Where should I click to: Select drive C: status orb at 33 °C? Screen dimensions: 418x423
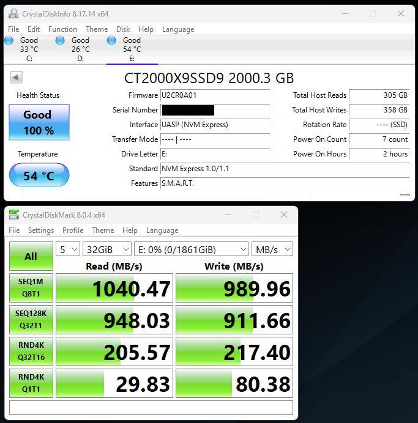[x=9, y=41]
